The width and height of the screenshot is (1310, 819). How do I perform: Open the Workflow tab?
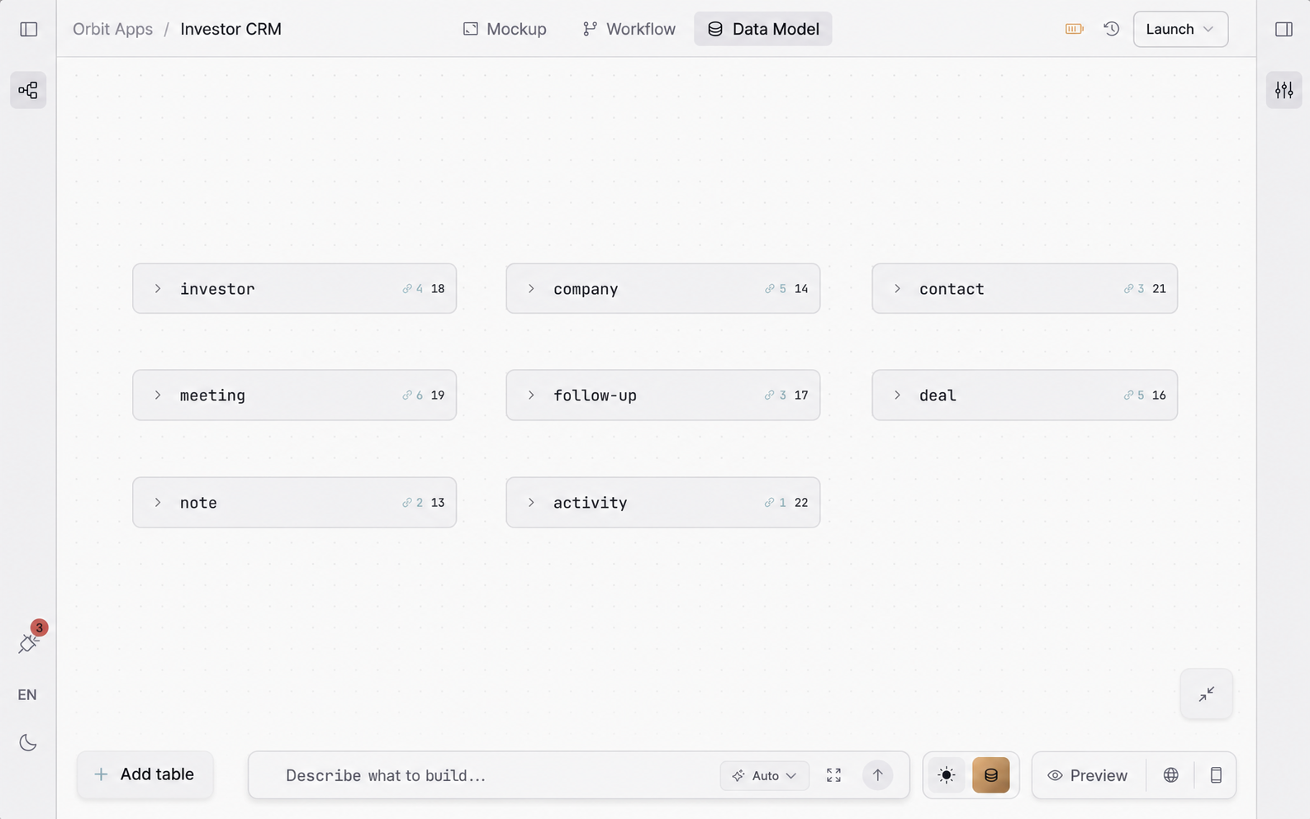[629, 29]
